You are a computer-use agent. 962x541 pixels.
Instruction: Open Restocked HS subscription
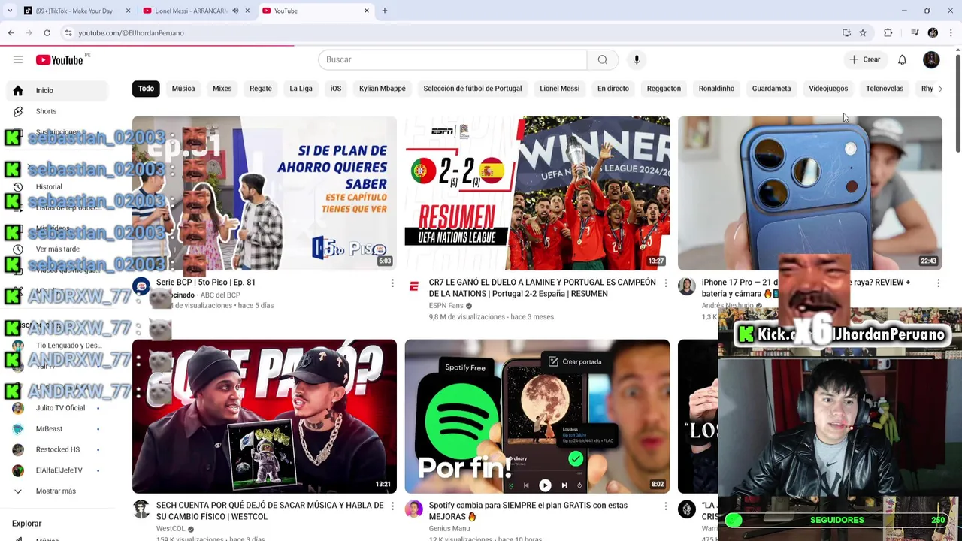coord(57,449)
